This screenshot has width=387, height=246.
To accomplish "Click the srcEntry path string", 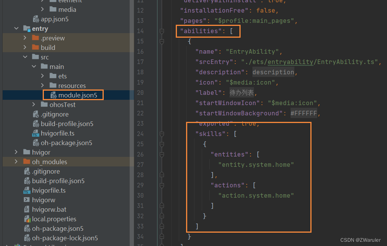I will coord(310,62).
